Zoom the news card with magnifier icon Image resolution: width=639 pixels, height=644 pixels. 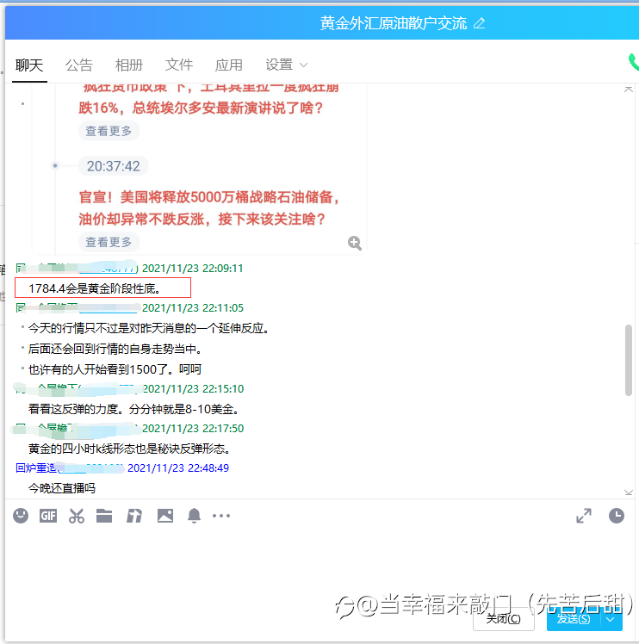point(354,243)
